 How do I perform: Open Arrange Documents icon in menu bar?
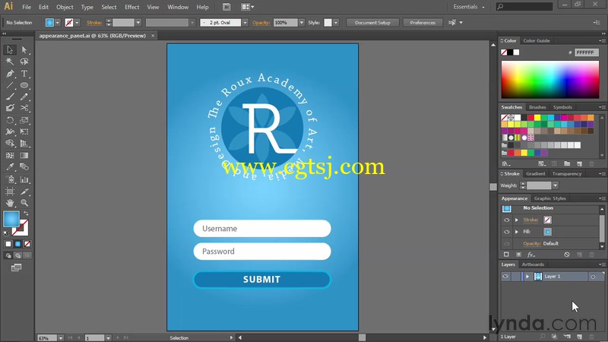247,7
